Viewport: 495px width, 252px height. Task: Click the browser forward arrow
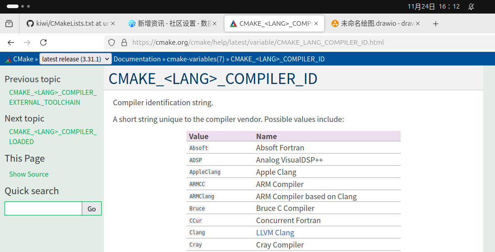point(27,42)
